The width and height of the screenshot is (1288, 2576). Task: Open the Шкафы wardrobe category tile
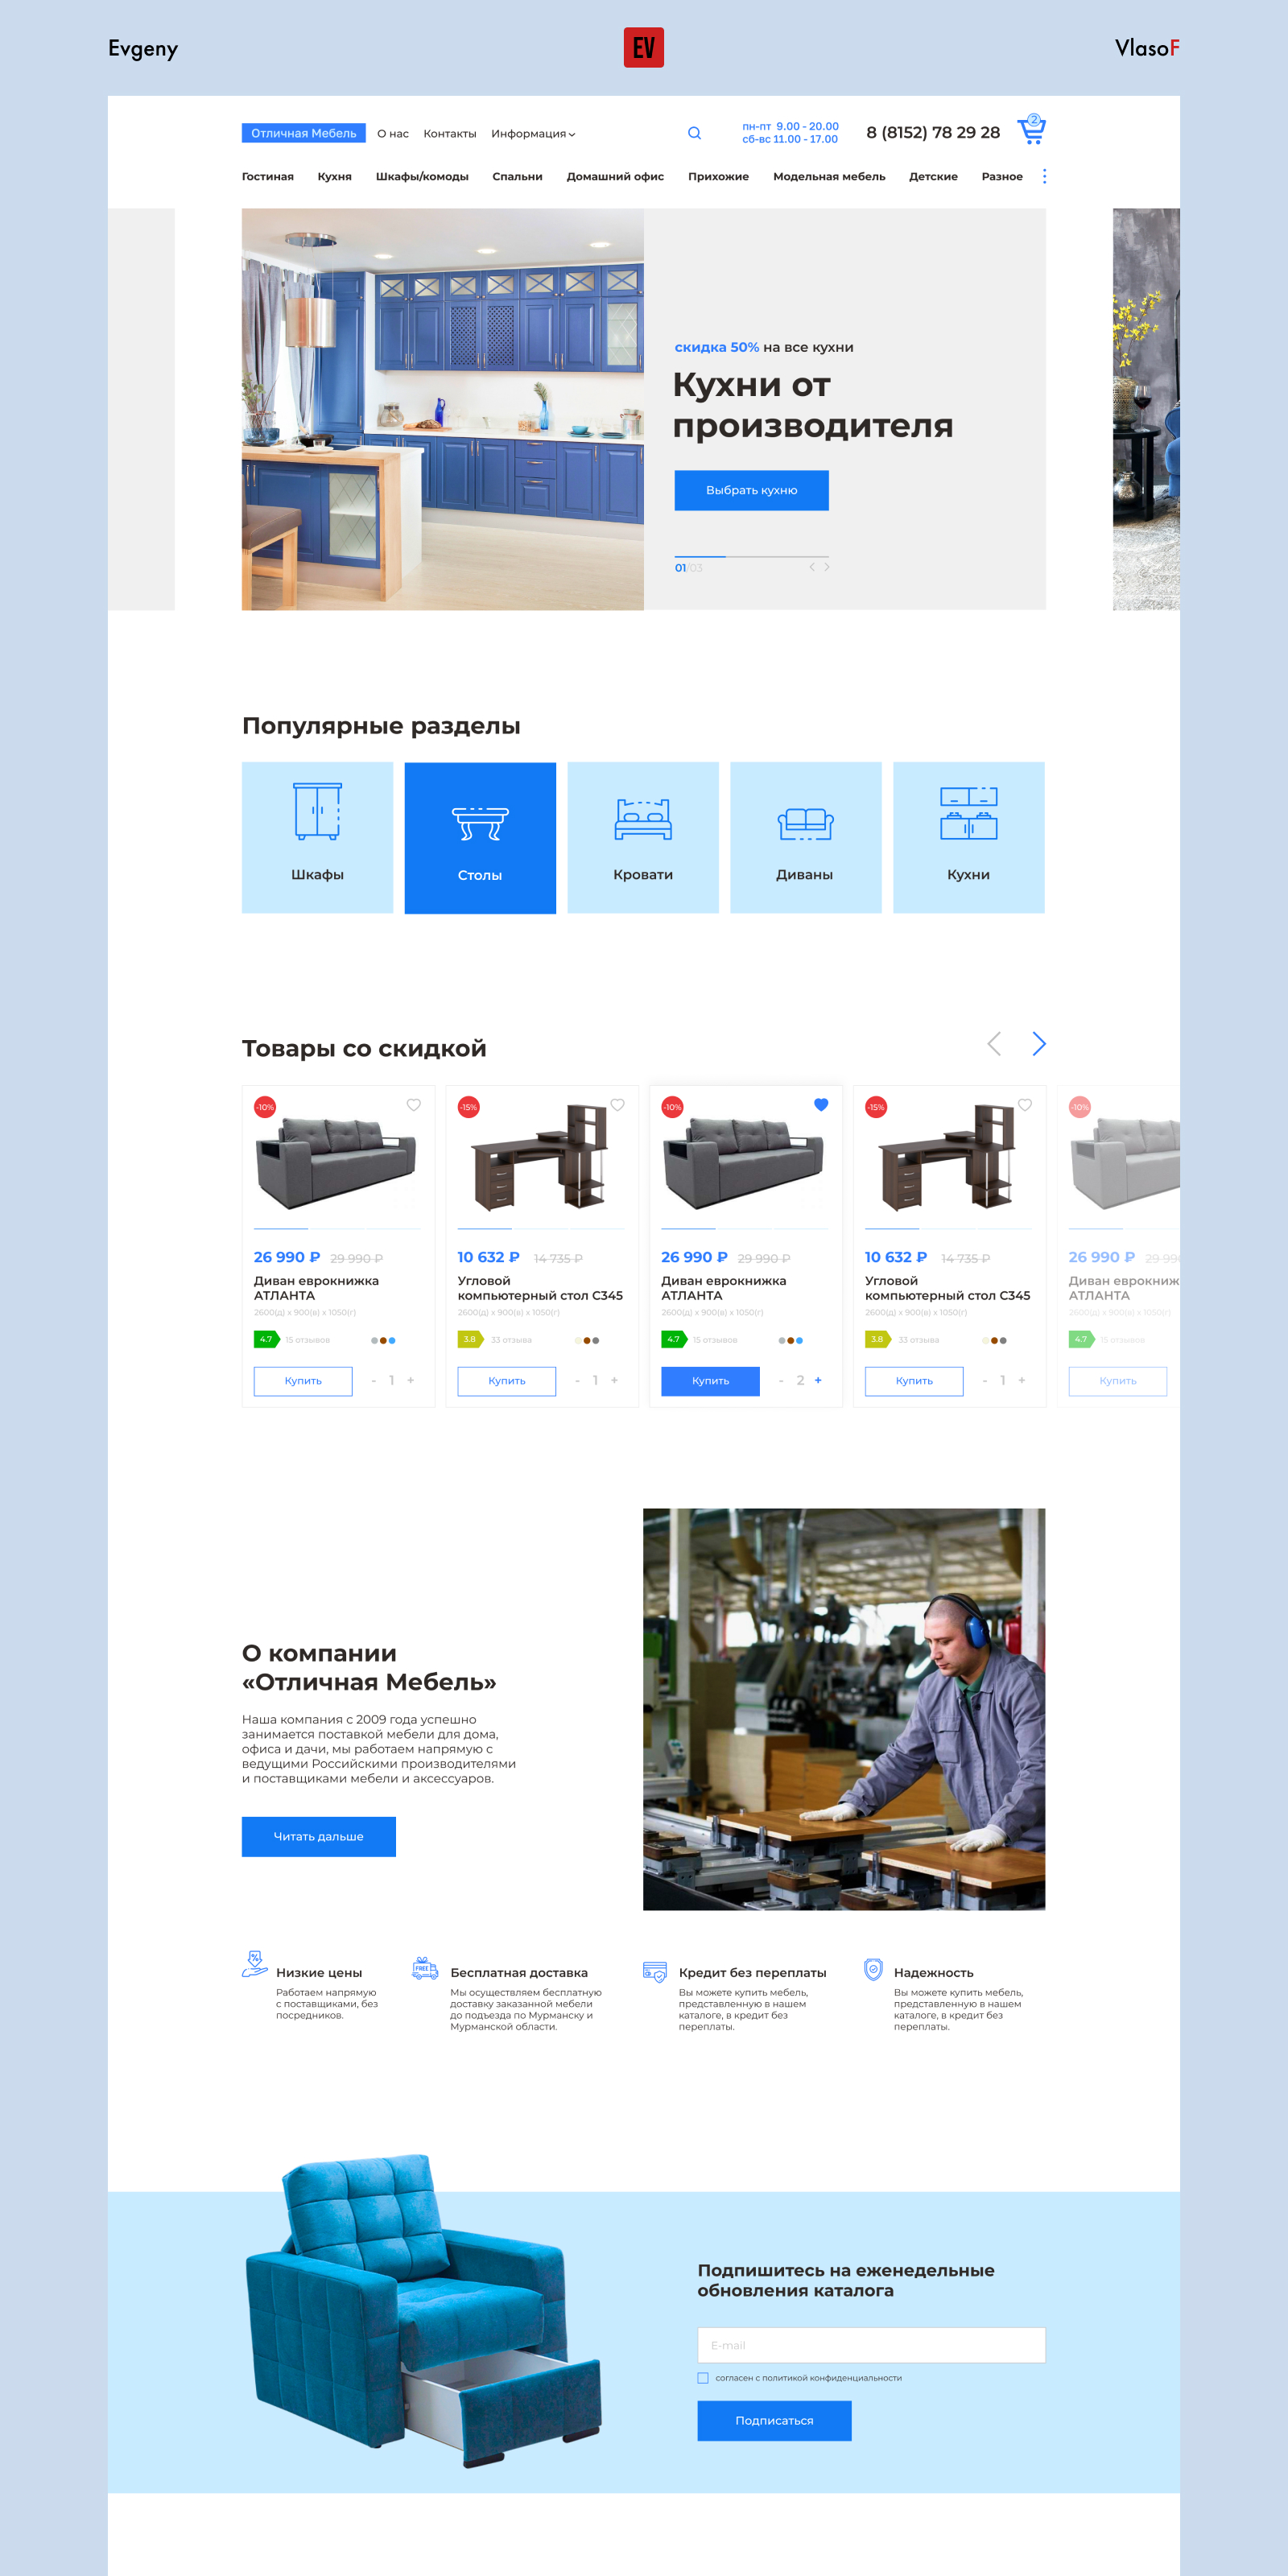coord(317,837)
